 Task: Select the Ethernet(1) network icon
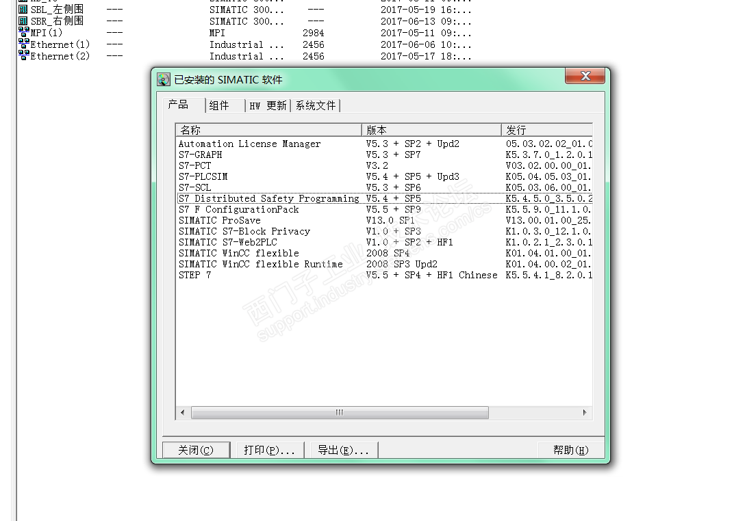(x=23, y=44)
